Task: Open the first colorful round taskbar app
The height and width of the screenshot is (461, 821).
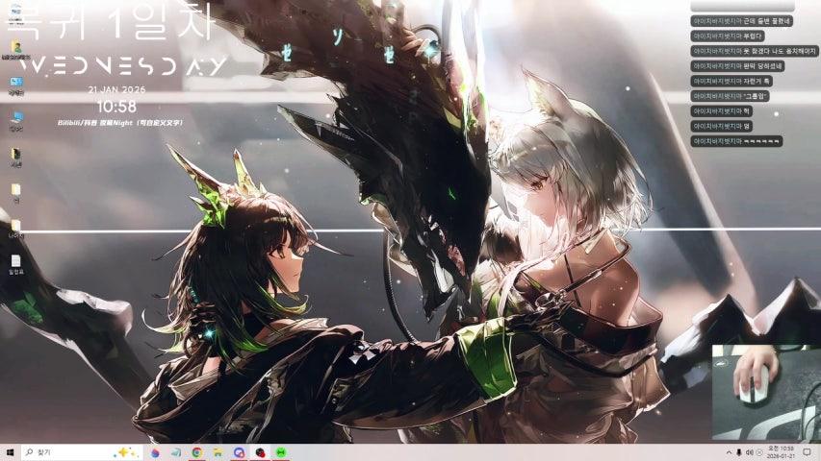Action: 154,452
